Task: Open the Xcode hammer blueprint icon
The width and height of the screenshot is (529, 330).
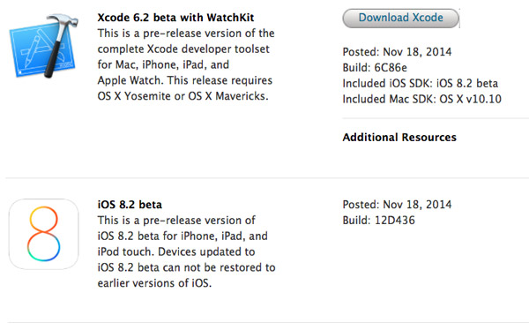Action: click(43, 46)
